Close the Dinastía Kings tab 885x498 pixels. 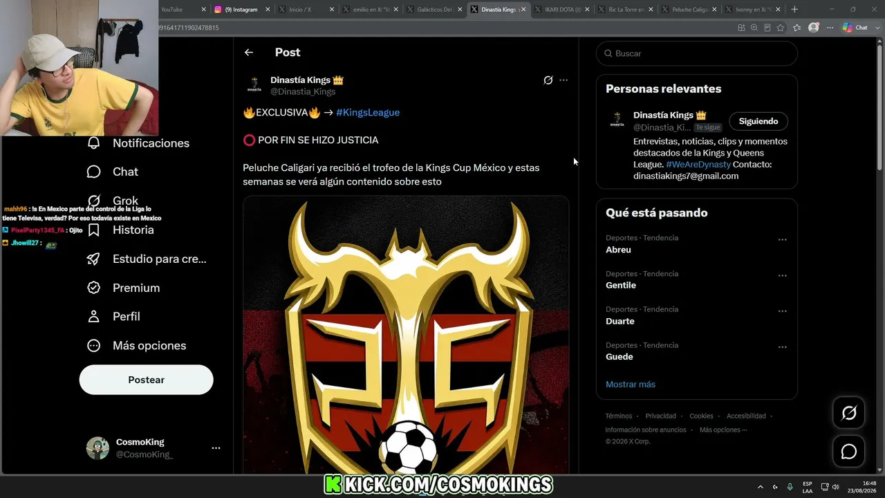point(523,10)
